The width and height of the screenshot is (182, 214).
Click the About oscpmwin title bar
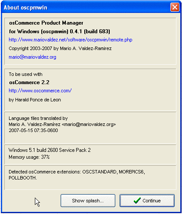tap(86, 7)
